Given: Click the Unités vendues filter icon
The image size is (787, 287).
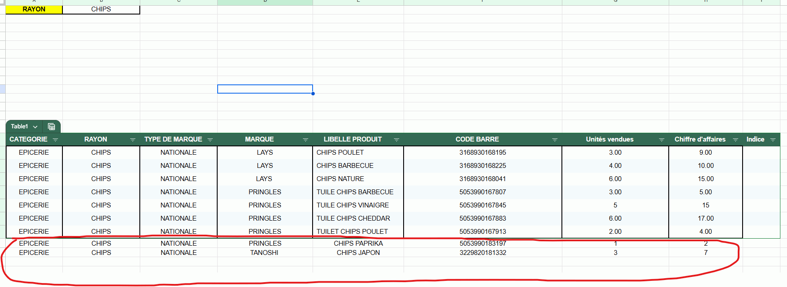Looking at the screenshot, I should [x=662, y=140].
